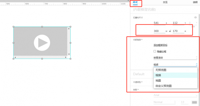Image resolution: width=200 pixels, height=106 pixels.
Task: Open the 按需滚动 scroll dropdown
Action: [176, 58]
